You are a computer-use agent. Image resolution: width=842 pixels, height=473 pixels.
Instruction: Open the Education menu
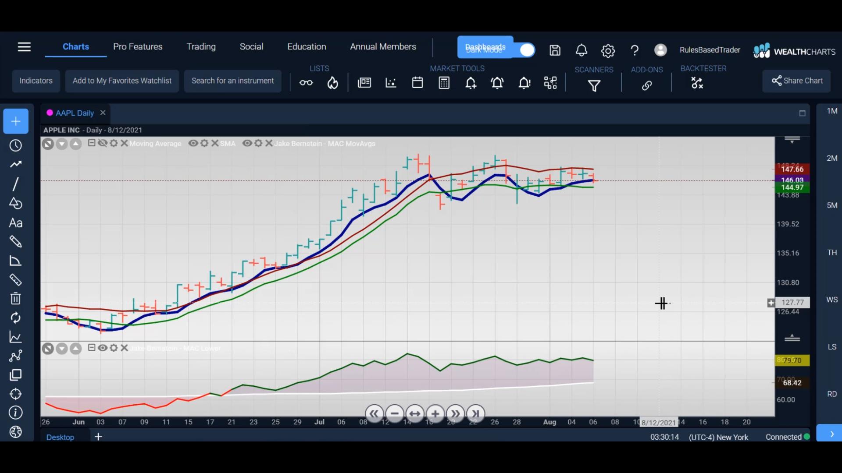[307, 46]
